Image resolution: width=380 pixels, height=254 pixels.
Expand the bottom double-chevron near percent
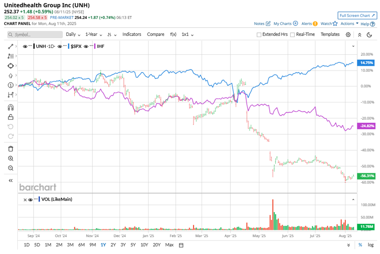pyautogui.click(x=348, y=245)
